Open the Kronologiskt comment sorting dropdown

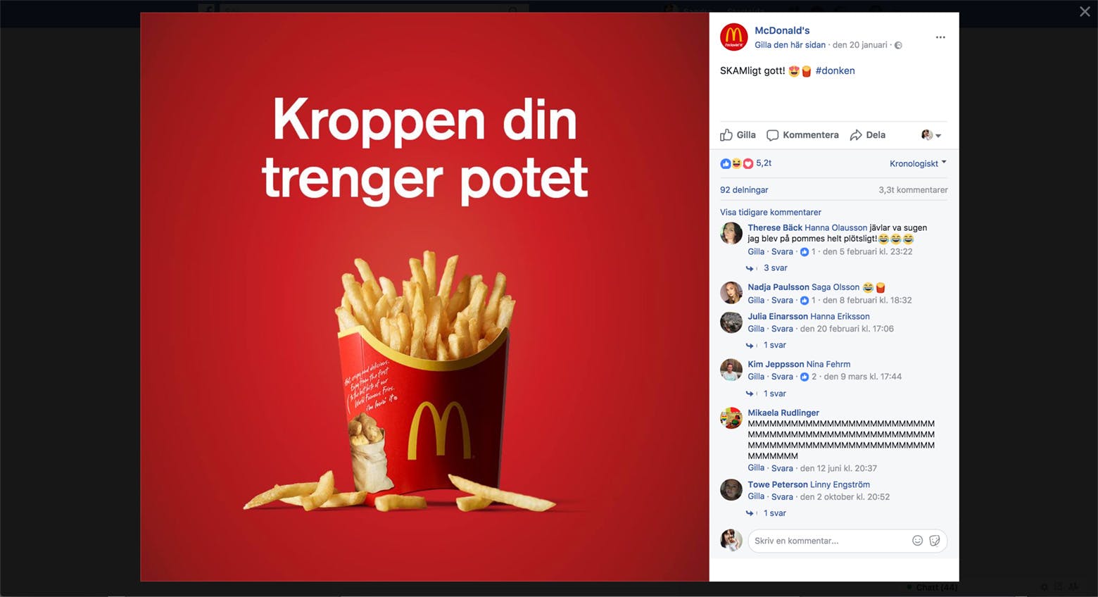(918, 163)
